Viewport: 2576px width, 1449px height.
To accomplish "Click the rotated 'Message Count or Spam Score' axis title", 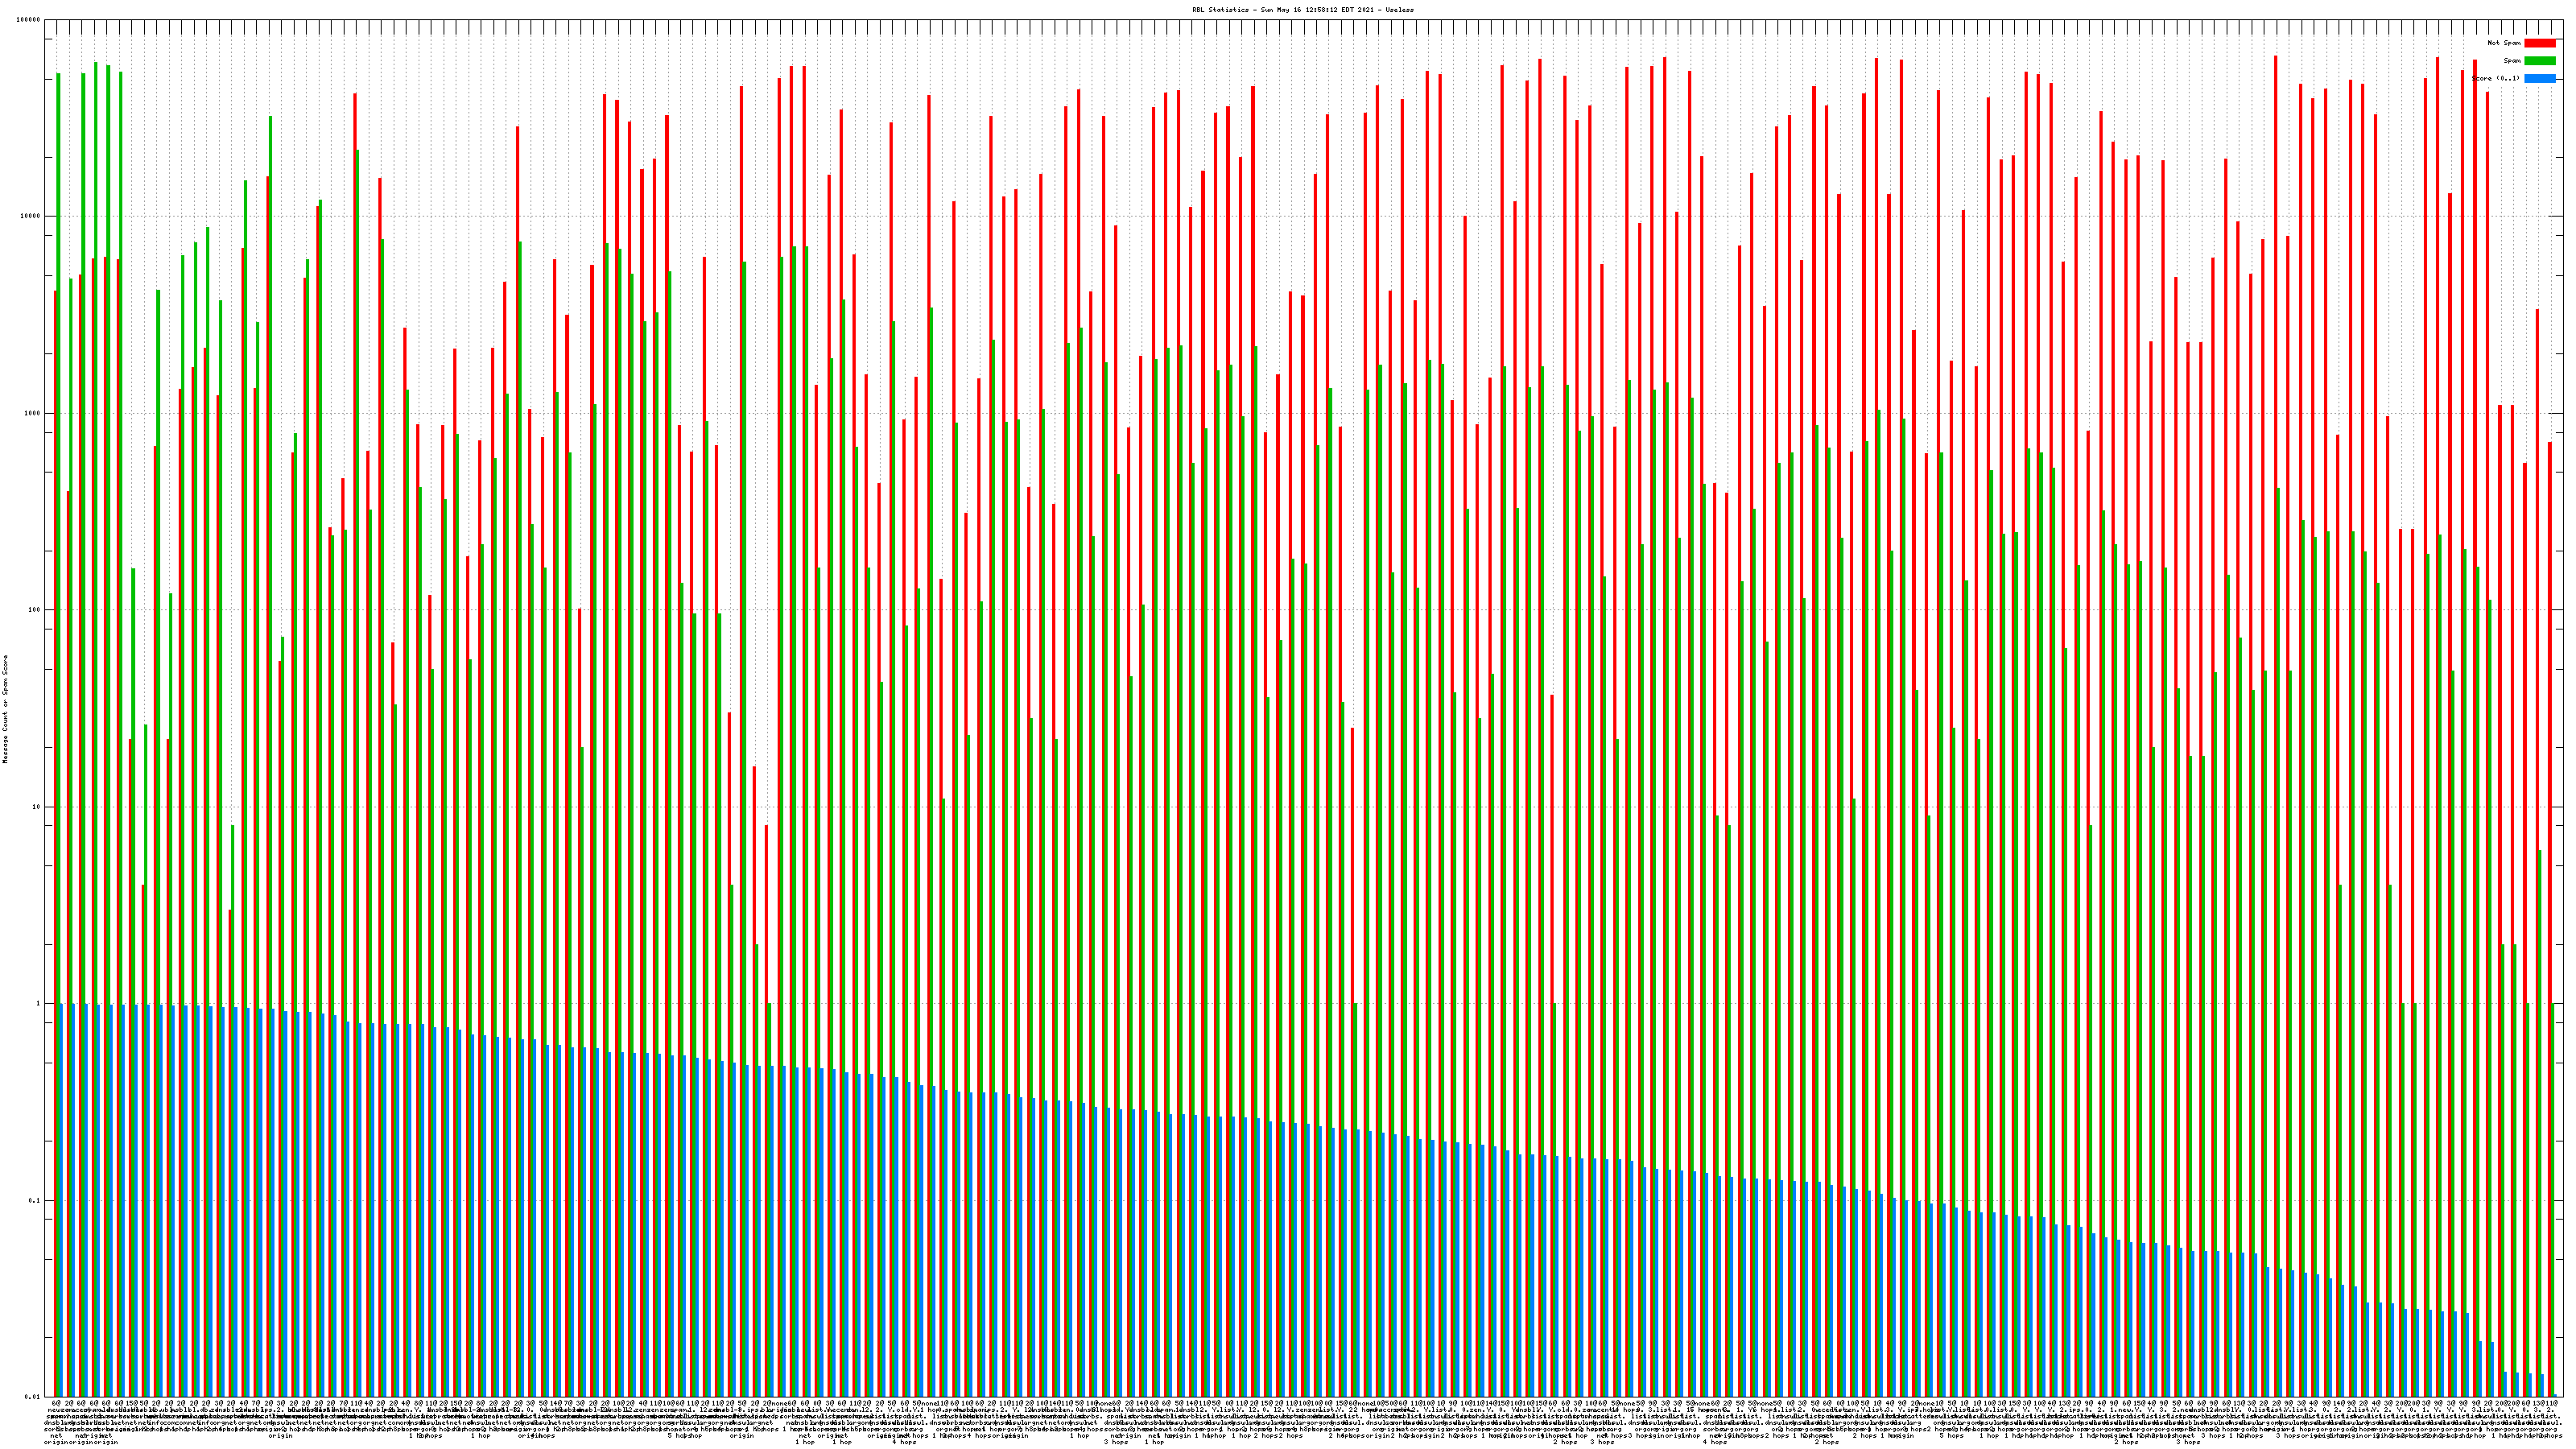I will tap(5, 709).
